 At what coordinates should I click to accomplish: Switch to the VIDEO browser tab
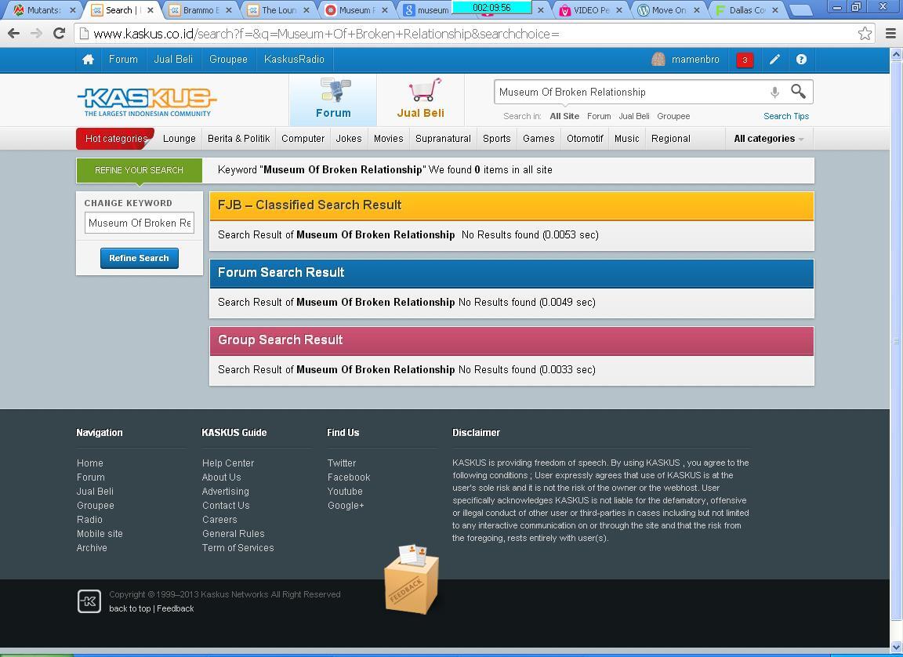590,9
